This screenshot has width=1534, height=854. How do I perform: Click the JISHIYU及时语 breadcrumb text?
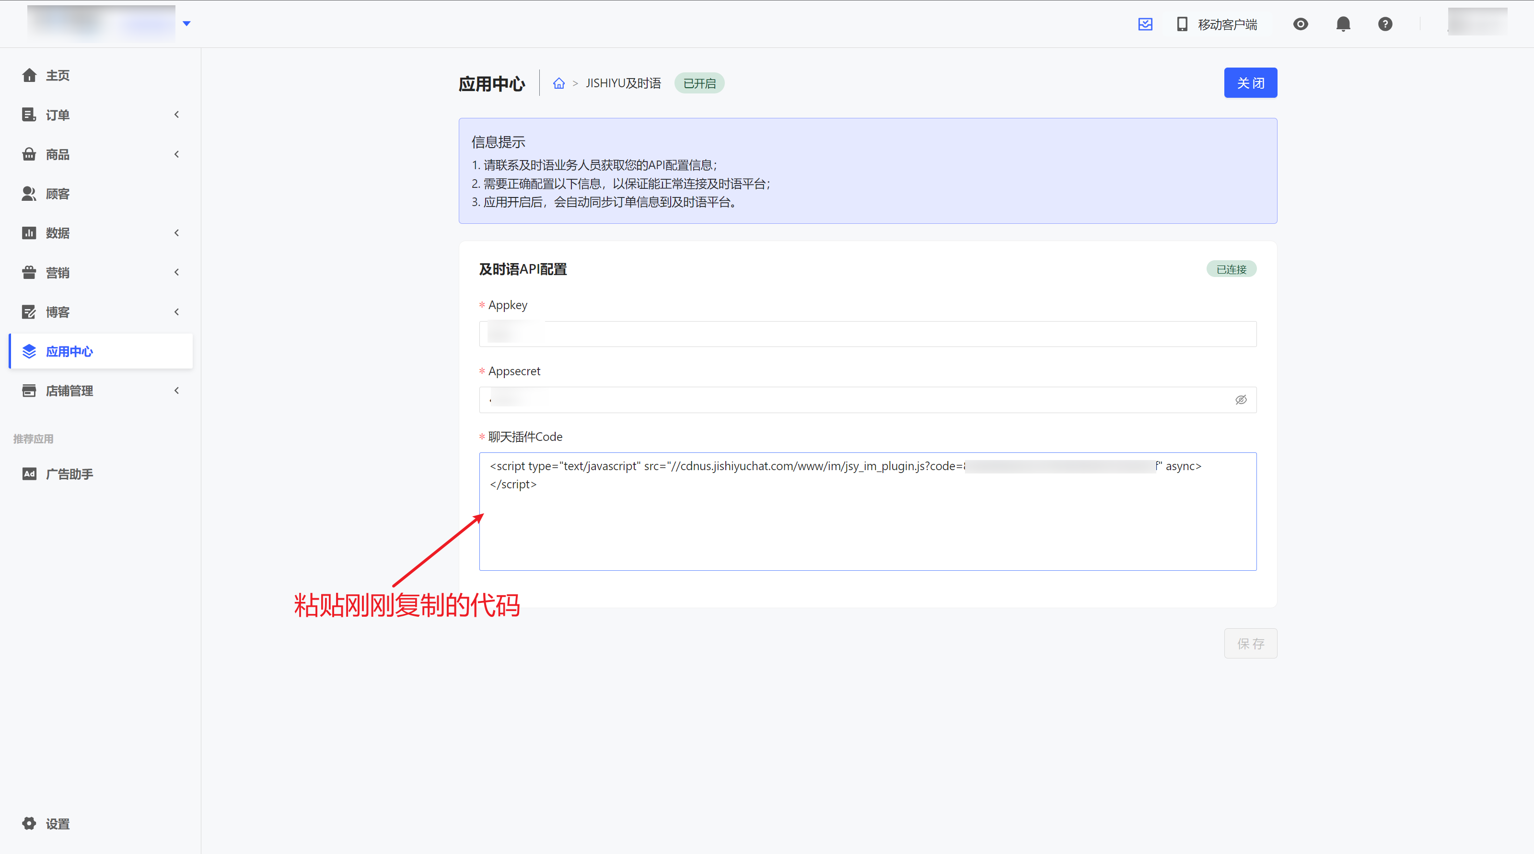tap(623, 83)
